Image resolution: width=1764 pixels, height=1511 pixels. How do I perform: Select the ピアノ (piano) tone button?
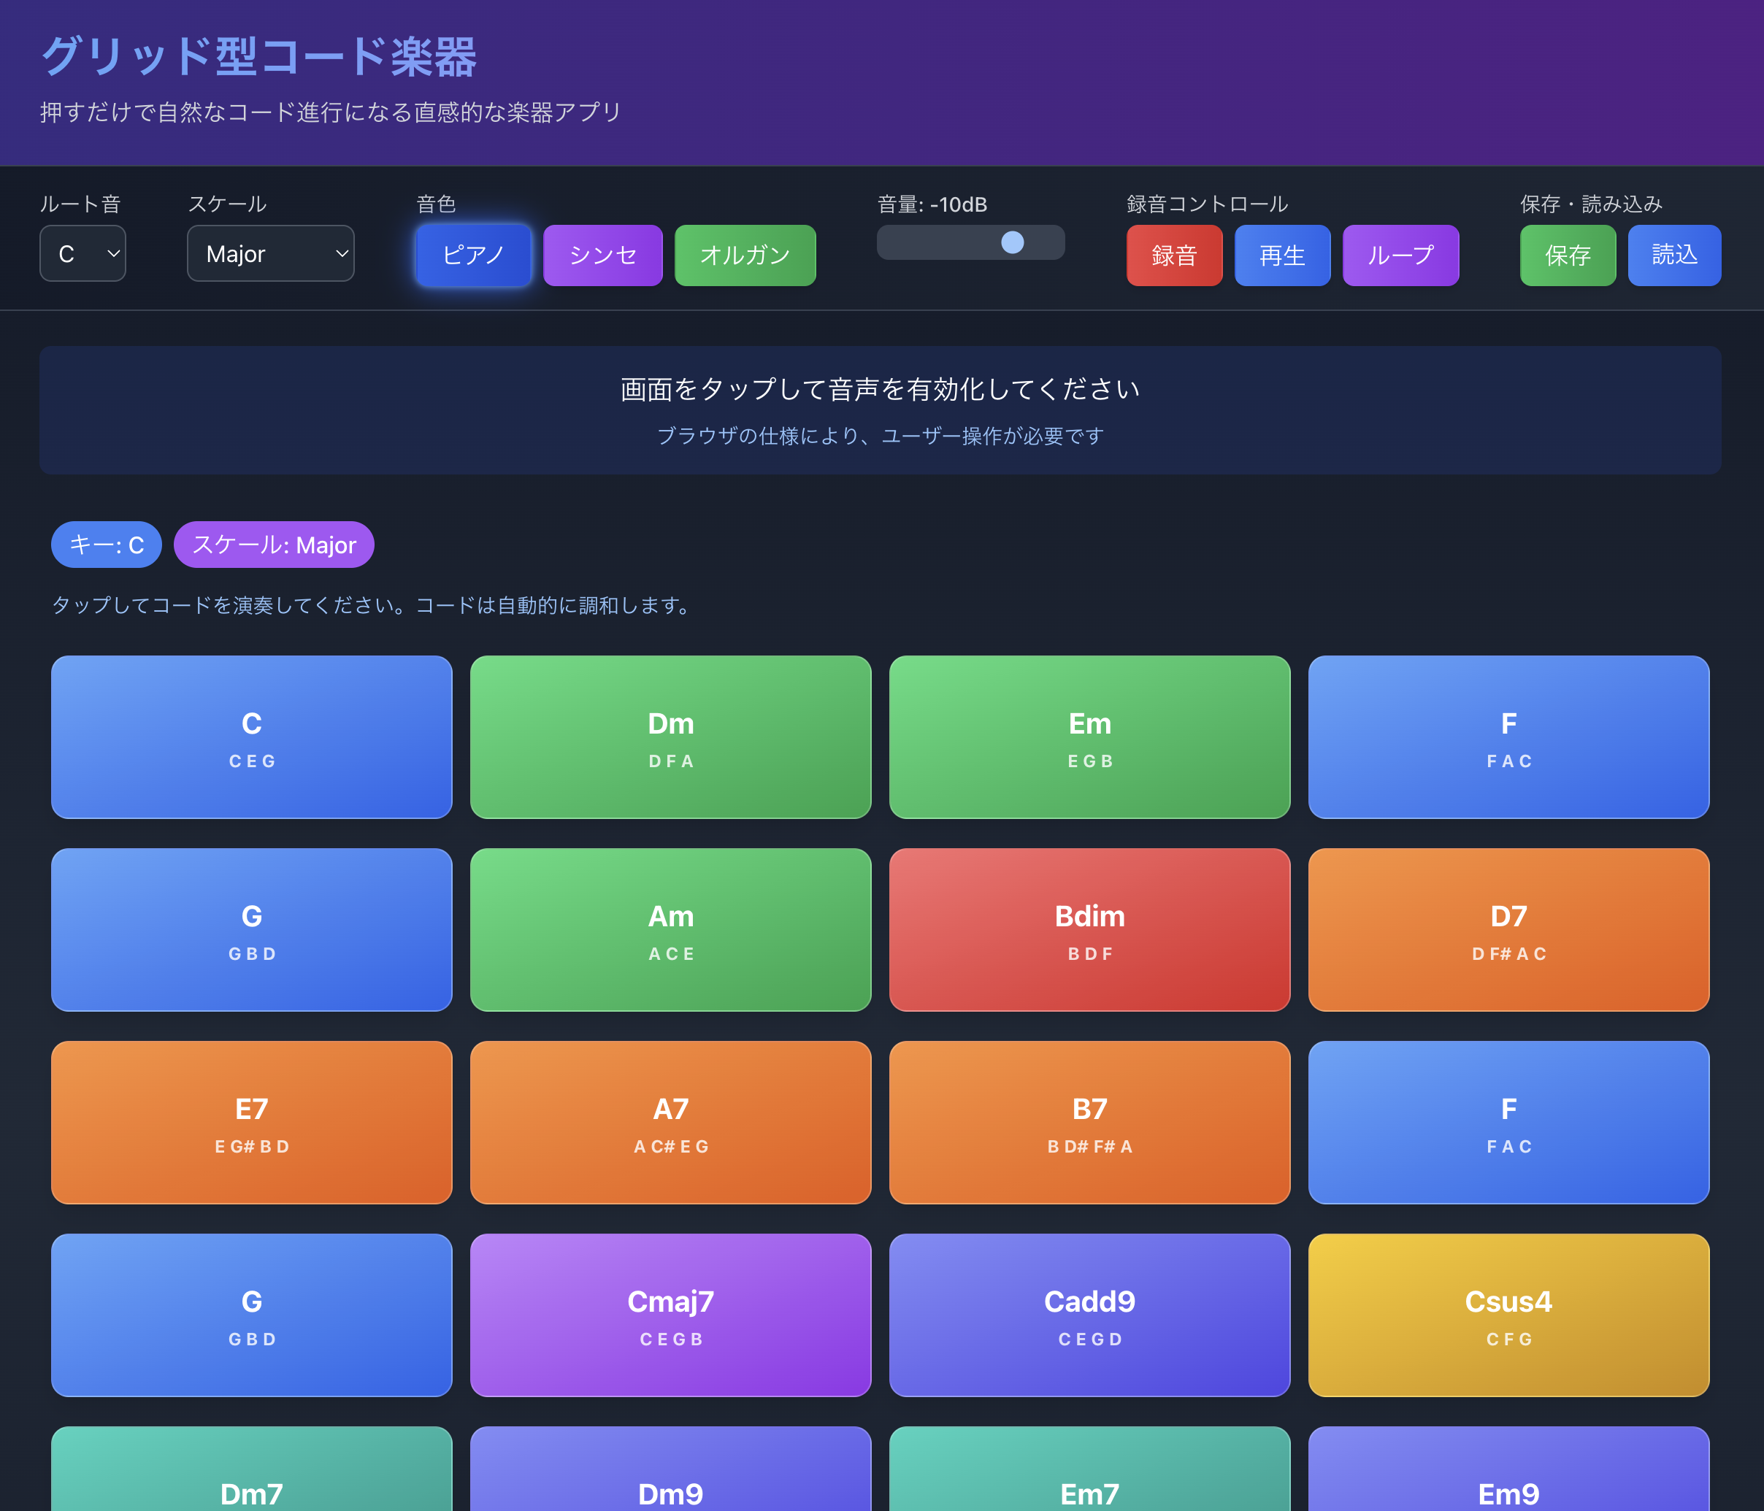click(473, 255)
